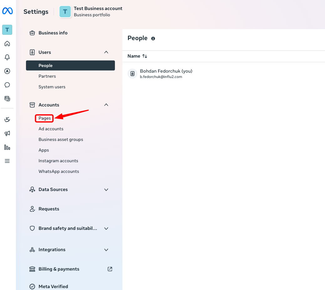Expand the Data Sources section
The image size is (325, 290).
(106, 189)
